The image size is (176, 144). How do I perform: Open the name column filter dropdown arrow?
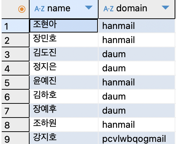coord(89,7)
